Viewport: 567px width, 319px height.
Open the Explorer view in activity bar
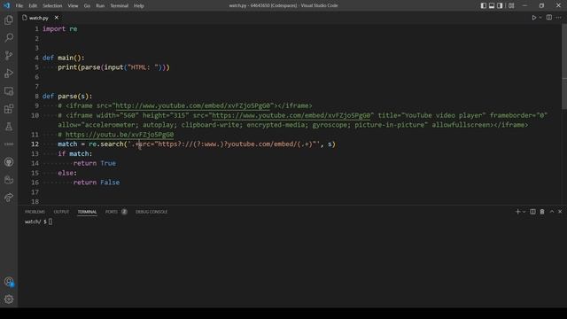coord(9,19)
